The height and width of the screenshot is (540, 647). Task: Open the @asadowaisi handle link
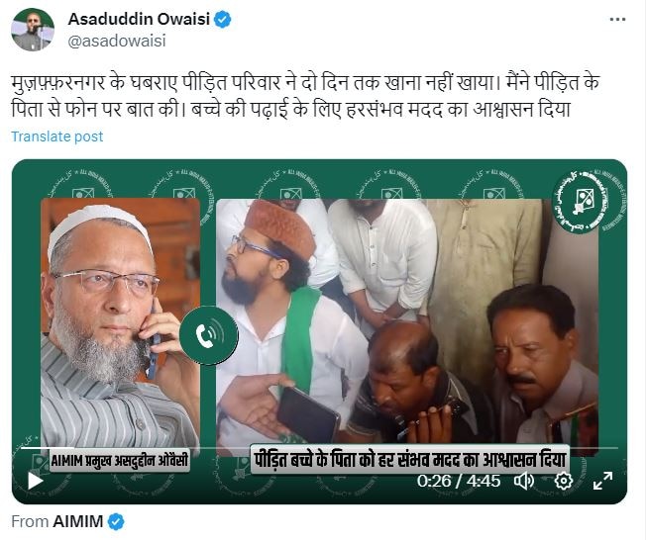(117, 41)
